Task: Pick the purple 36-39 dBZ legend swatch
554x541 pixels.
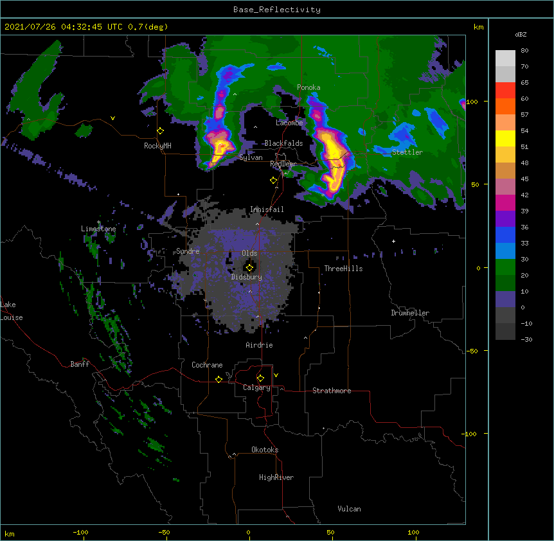Action: [x=505, y=219]
